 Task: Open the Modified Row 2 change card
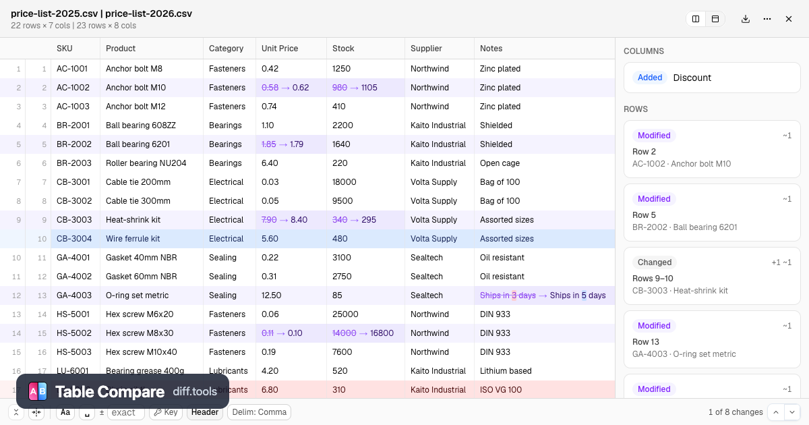click(712, 149)
